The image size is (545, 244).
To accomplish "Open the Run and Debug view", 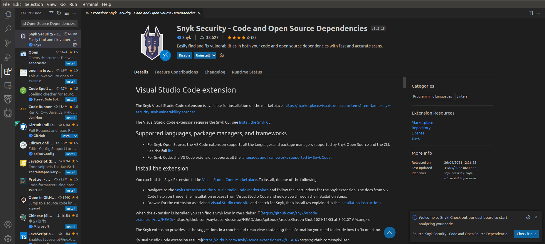I will (x=8, y=57).
